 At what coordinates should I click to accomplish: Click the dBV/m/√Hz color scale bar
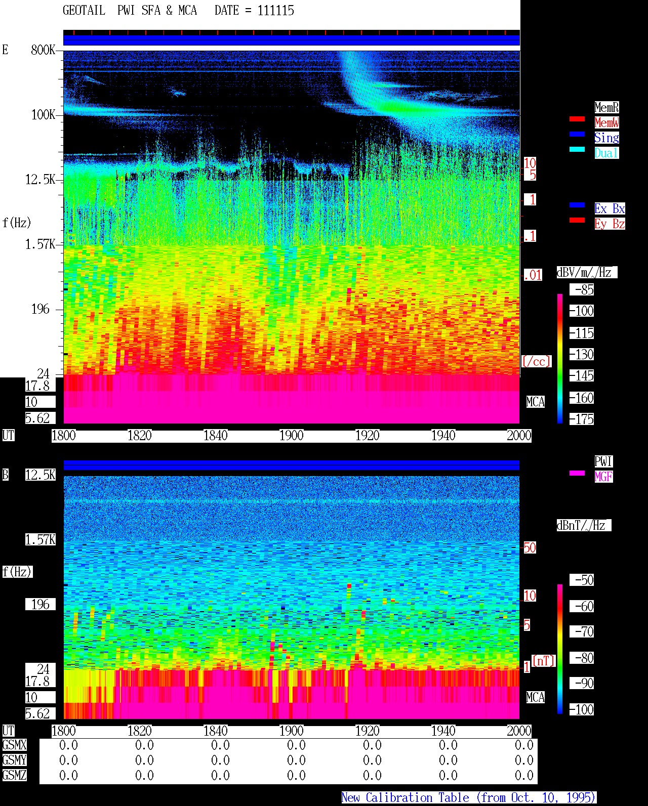click(560, 358)
